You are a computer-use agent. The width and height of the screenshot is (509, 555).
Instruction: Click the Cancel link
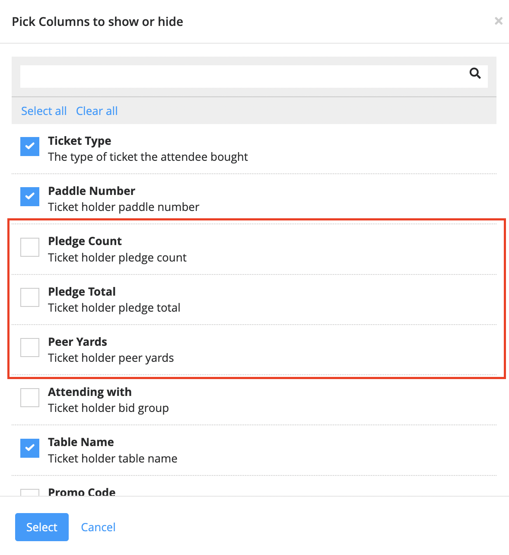pyautogui.click(x=98, y=527)
